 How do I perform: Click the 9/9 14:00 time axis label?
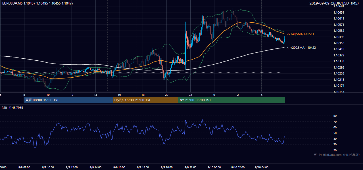pyautogui.click(x=95, y=167)
